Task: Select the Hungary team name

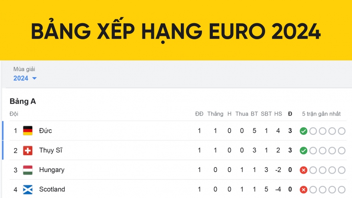Action: pyautogui.click(x=52, y=170)
